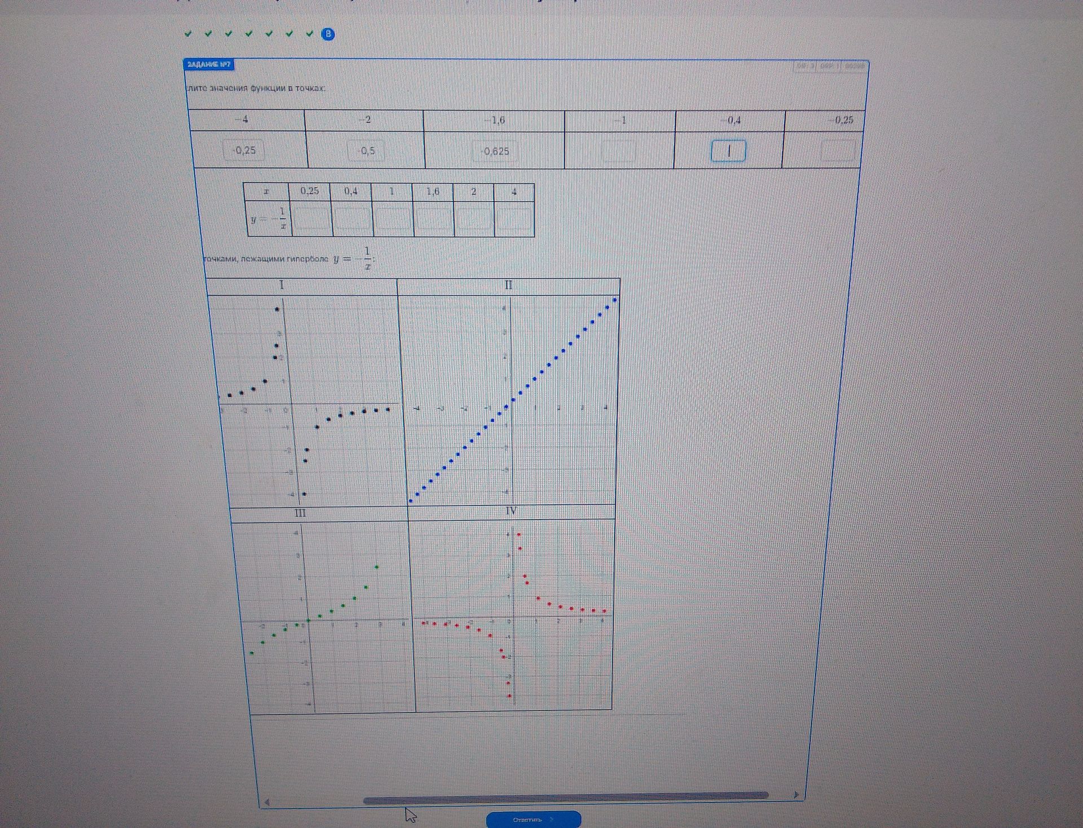Click the empty answer field under x = -1
Screen dimensions: 1083x828
619,151
